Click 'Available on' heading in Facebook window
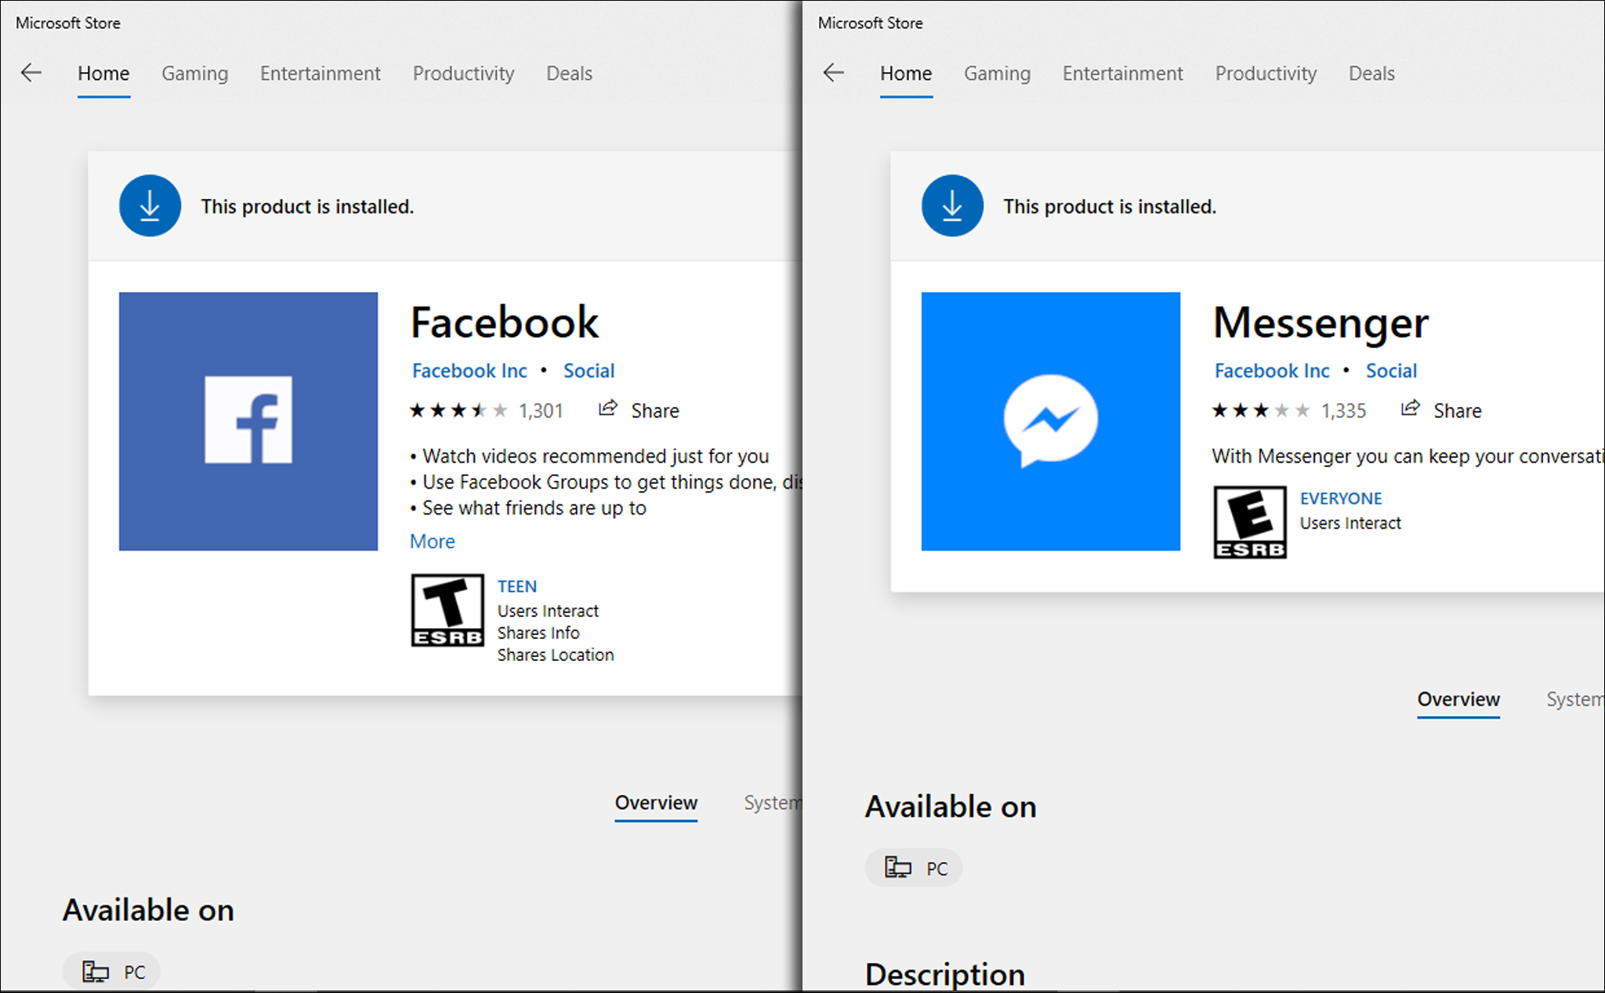 click(148, 910)
